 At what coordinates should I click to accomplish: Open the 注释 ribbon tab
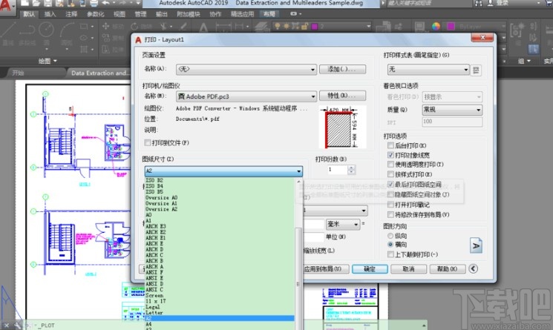pyautogui.click(x=71, y=14)
